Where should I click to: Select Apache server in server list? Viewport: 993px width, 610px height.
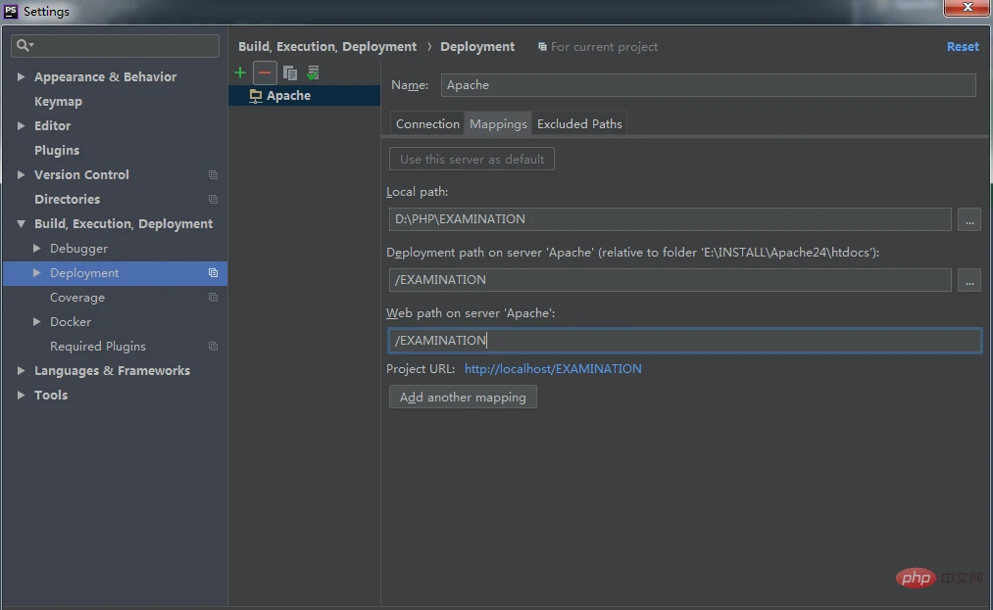tap(304, 96)
